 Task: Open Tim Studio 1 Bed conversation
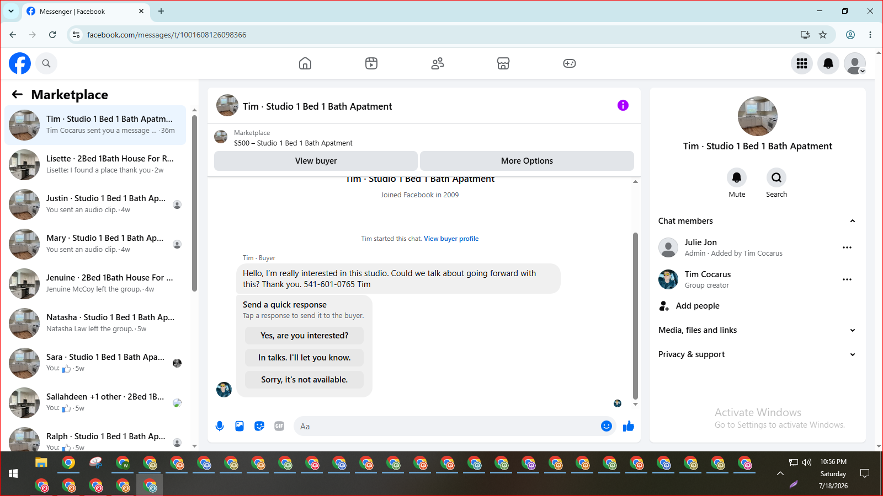[x=95, y=125]
